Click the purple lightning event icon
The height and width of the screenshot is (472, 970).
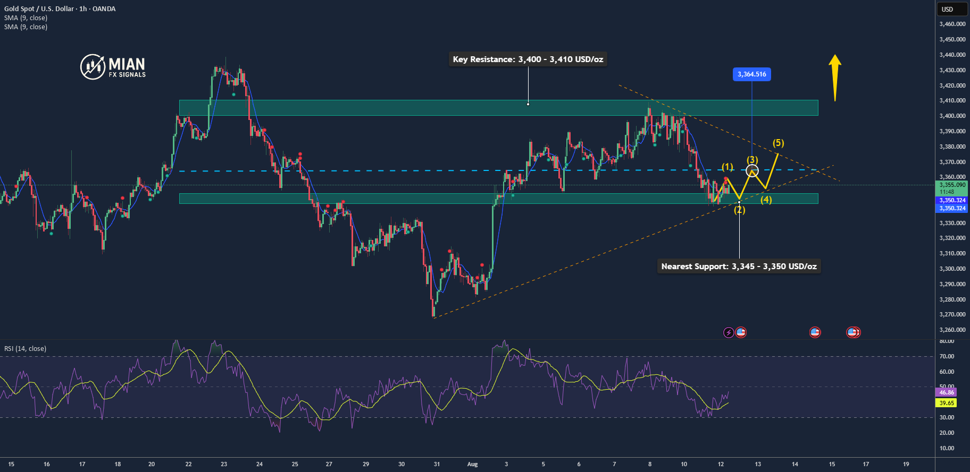coord(729,332)
